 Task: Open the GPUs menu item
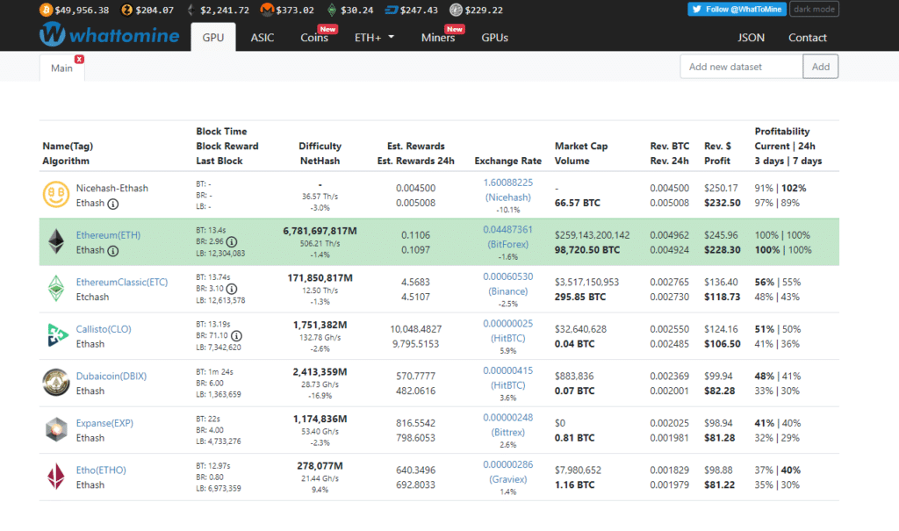(x=495, y=37)
